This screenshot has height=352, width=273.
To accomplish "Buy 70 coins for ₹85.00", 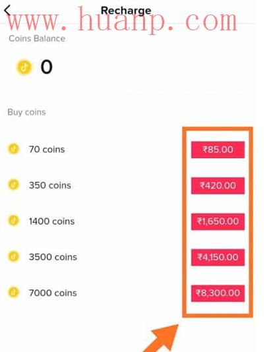I will tap(218, 150).
